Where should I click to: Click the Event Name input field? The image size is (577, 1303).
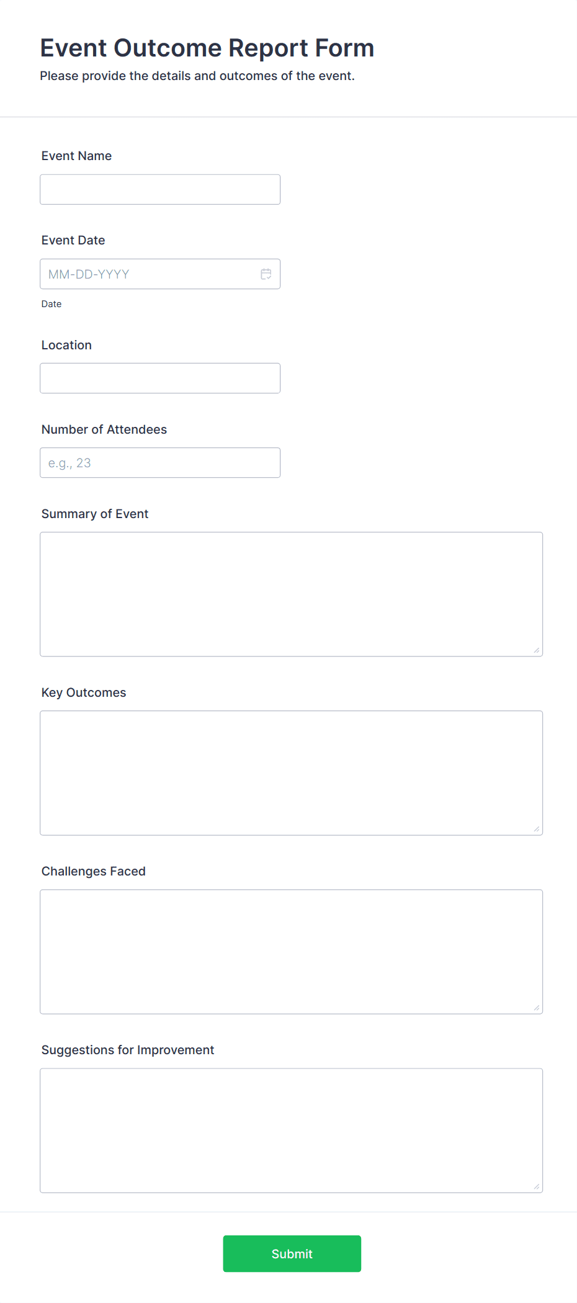pyautogui.click(x=159, y=189)
